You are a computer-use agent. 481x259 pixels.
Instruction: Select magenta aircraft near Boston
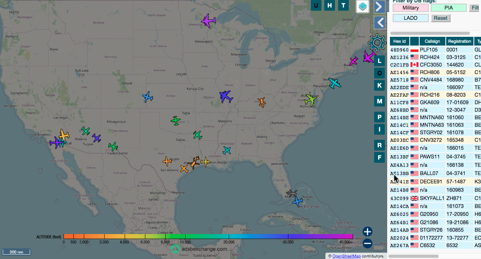354,61
